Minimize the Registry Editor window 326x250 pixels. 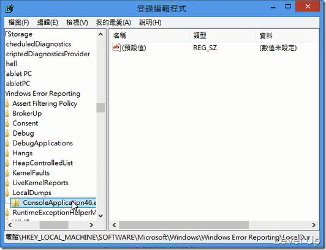click(273, 7)
